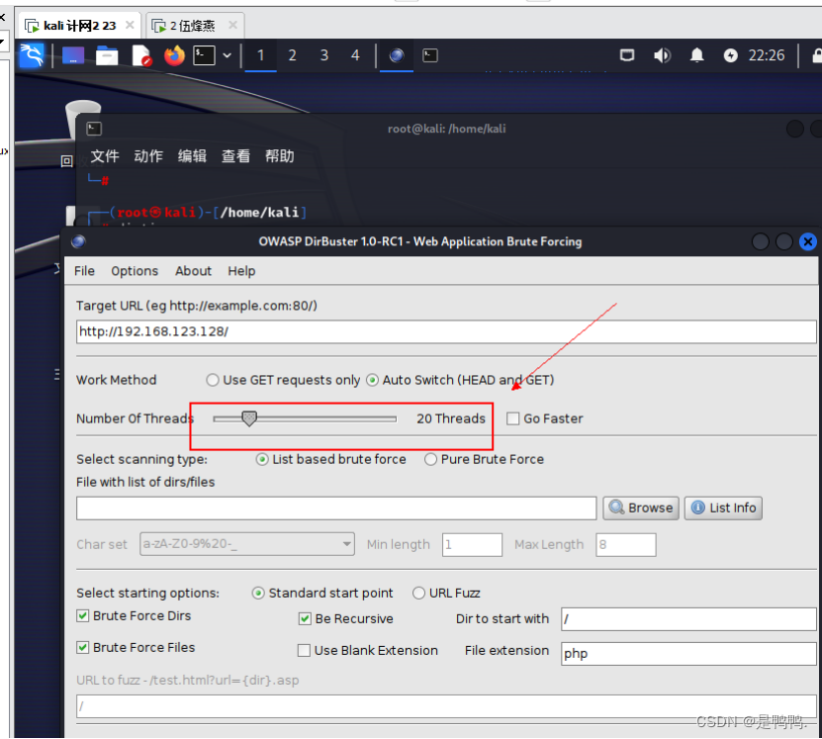
Task: Enable the Go Faster checkbox
Action: (513, 418)
